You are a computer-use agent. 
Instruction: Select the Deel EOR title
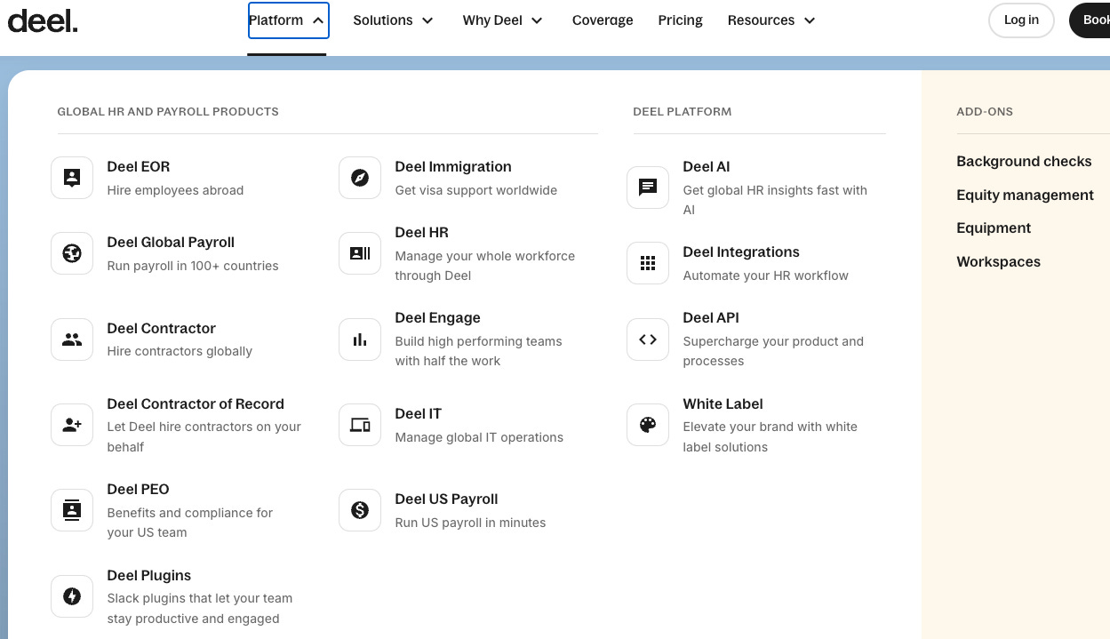[x=138, y=167]
